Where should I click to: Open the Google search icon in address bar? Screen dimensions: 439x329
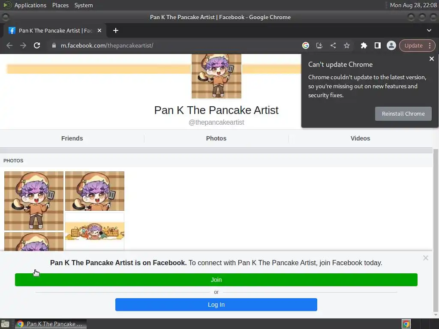click(305, 45)
